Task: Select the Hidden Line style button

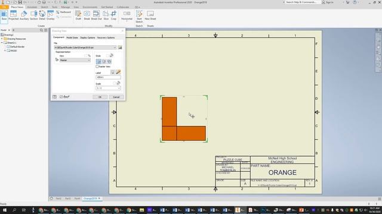Action: [98, 61]
